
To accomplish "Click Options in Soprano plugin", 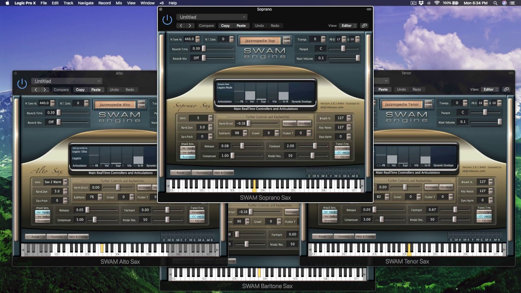I will tap(202, 173).
